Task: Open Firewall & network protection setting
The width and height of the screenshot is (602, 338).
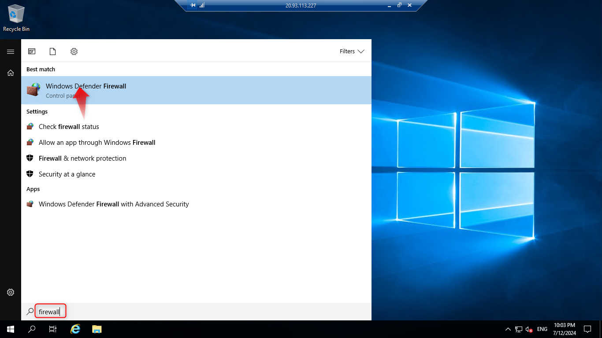Action: point(82,158)
